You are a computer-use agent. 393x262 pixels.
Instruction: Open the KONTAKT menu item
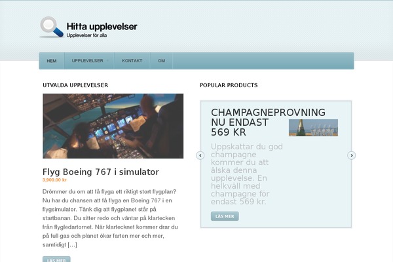coord(132,61)
